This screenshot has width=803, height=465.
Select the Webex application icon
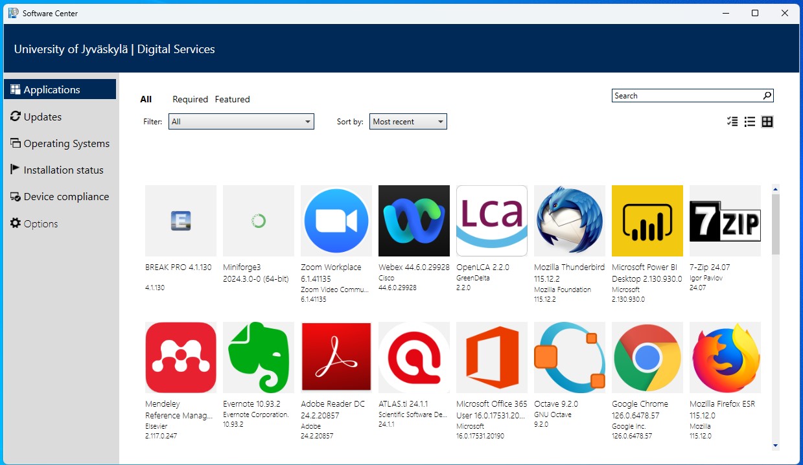[x=413, y=221]
